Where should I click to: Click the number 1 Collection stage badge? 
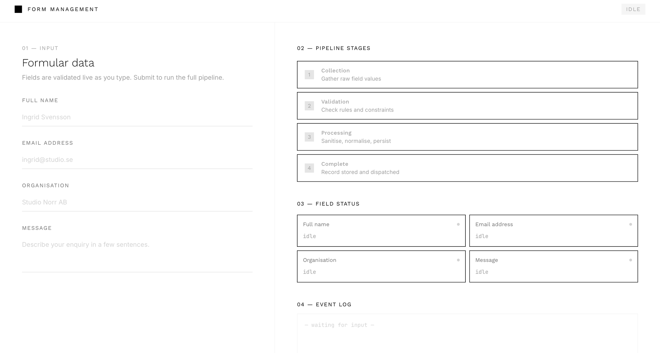coord(309,75)
